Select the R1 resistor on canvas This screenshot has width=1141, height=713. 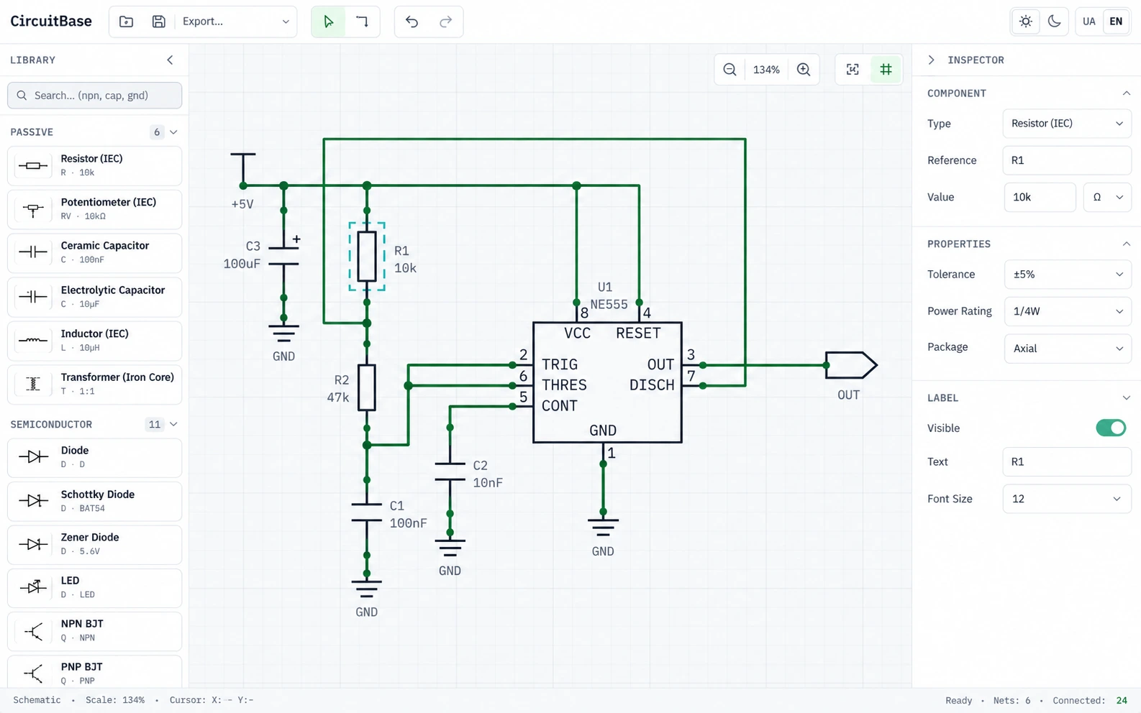[367, 257]
